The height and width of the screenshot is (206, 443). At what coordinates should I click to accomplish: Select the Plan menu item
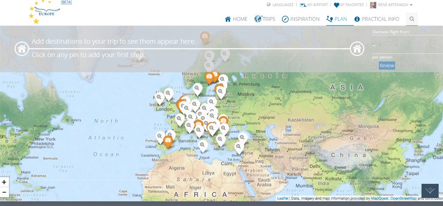[x=337, y=19]
